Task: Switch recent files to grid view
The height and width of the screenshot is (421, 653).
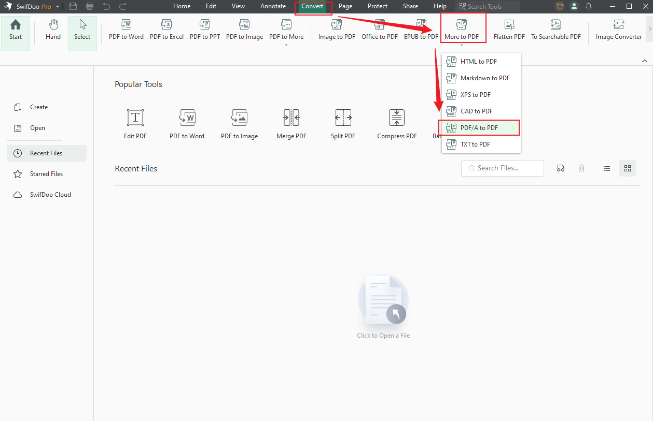Action: coord(628,168)
